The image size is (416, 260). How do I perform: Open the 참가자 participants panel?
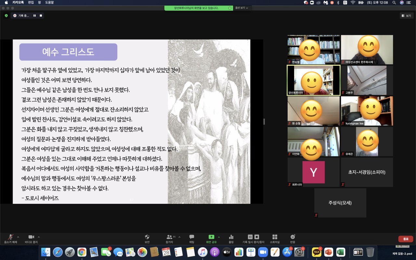169,237
